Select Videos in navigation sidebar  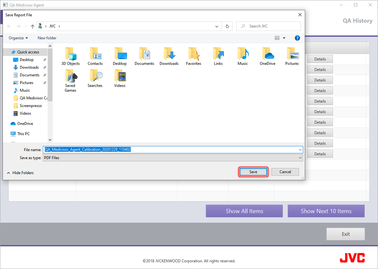[x=25, y=113]
